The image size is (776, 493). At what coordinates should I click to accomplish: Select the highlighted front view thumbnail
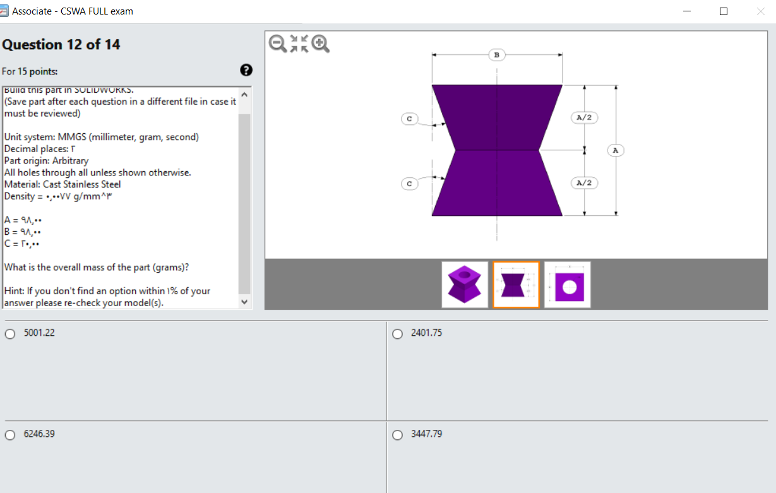[516, 284]
